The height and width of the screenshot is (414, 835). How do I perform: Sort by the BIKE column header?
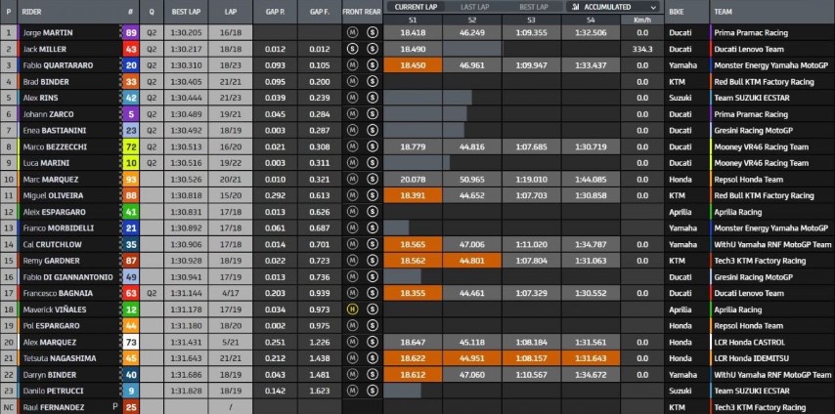point(677,11)
